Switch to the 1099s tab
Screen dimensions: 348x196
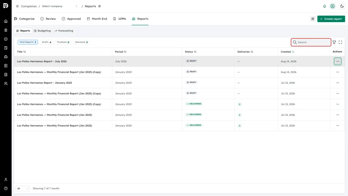[120, 19]
